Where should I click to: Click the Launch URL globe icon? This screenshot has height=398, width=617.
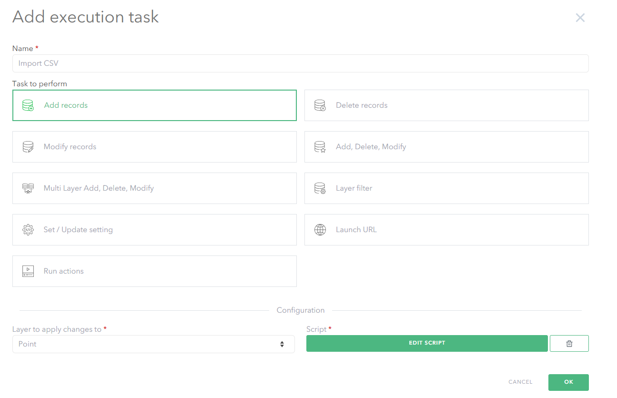point(320,230)
